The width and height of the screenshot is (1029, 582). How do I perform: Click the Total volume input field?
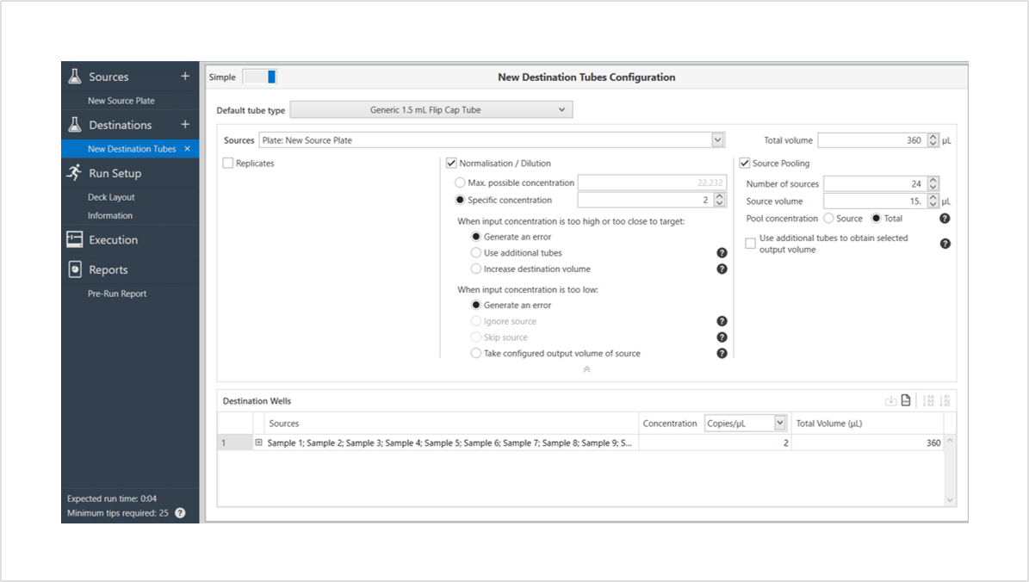coord(870,140)
